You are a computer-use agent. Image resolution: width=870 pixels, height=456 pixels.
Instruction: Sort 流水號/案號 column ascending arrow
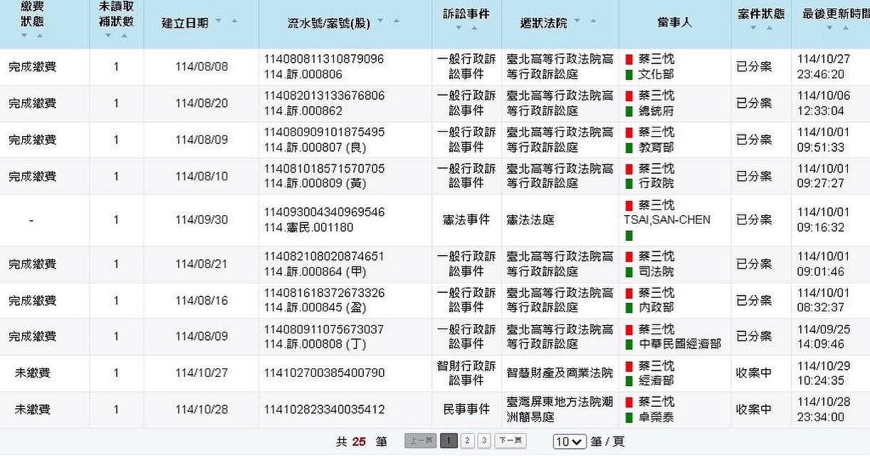point(397,21)
